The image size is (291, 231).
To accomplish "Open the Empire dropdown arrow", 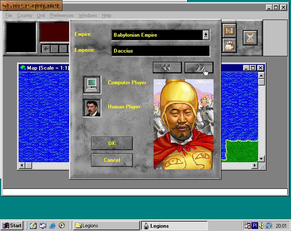I will 206,35.
